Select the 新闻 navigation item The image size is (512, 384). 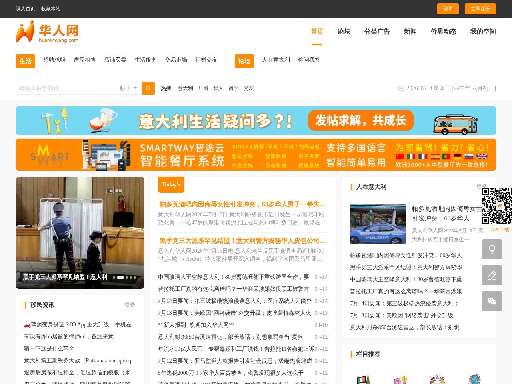click(410, 32)
